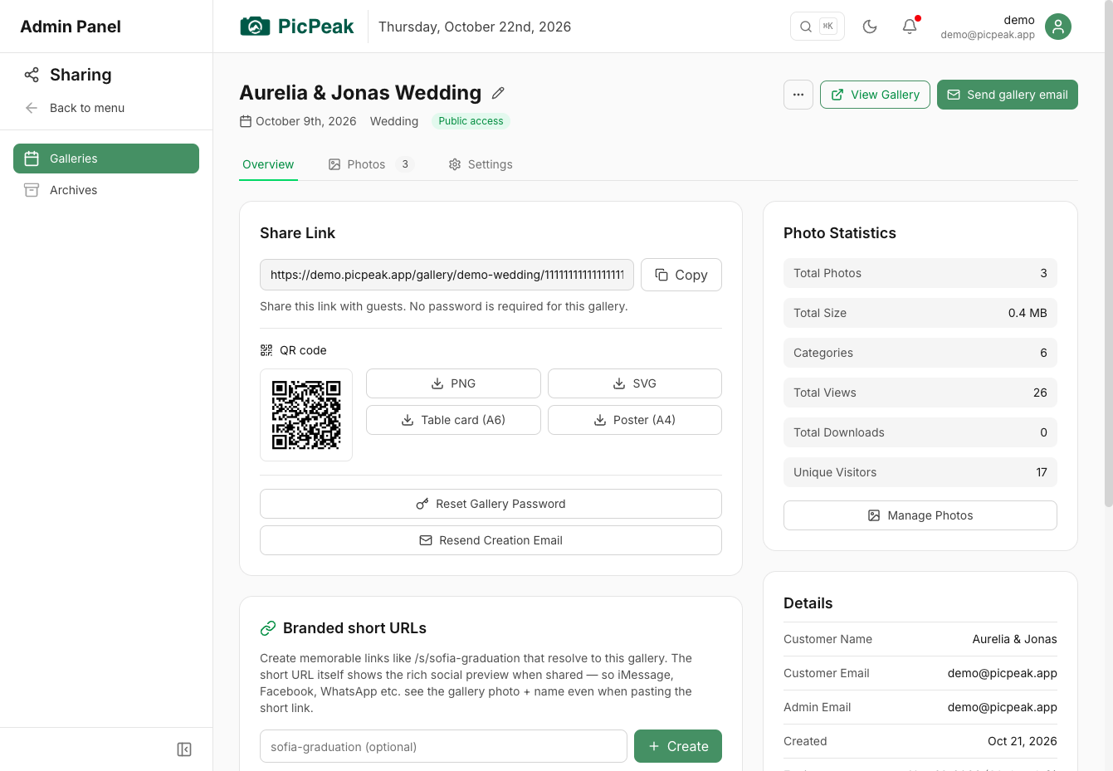Toggle dark mode moon icon
Viewport: 1113px width, 771px height.
pyautogui.click(x=870, y=27)
